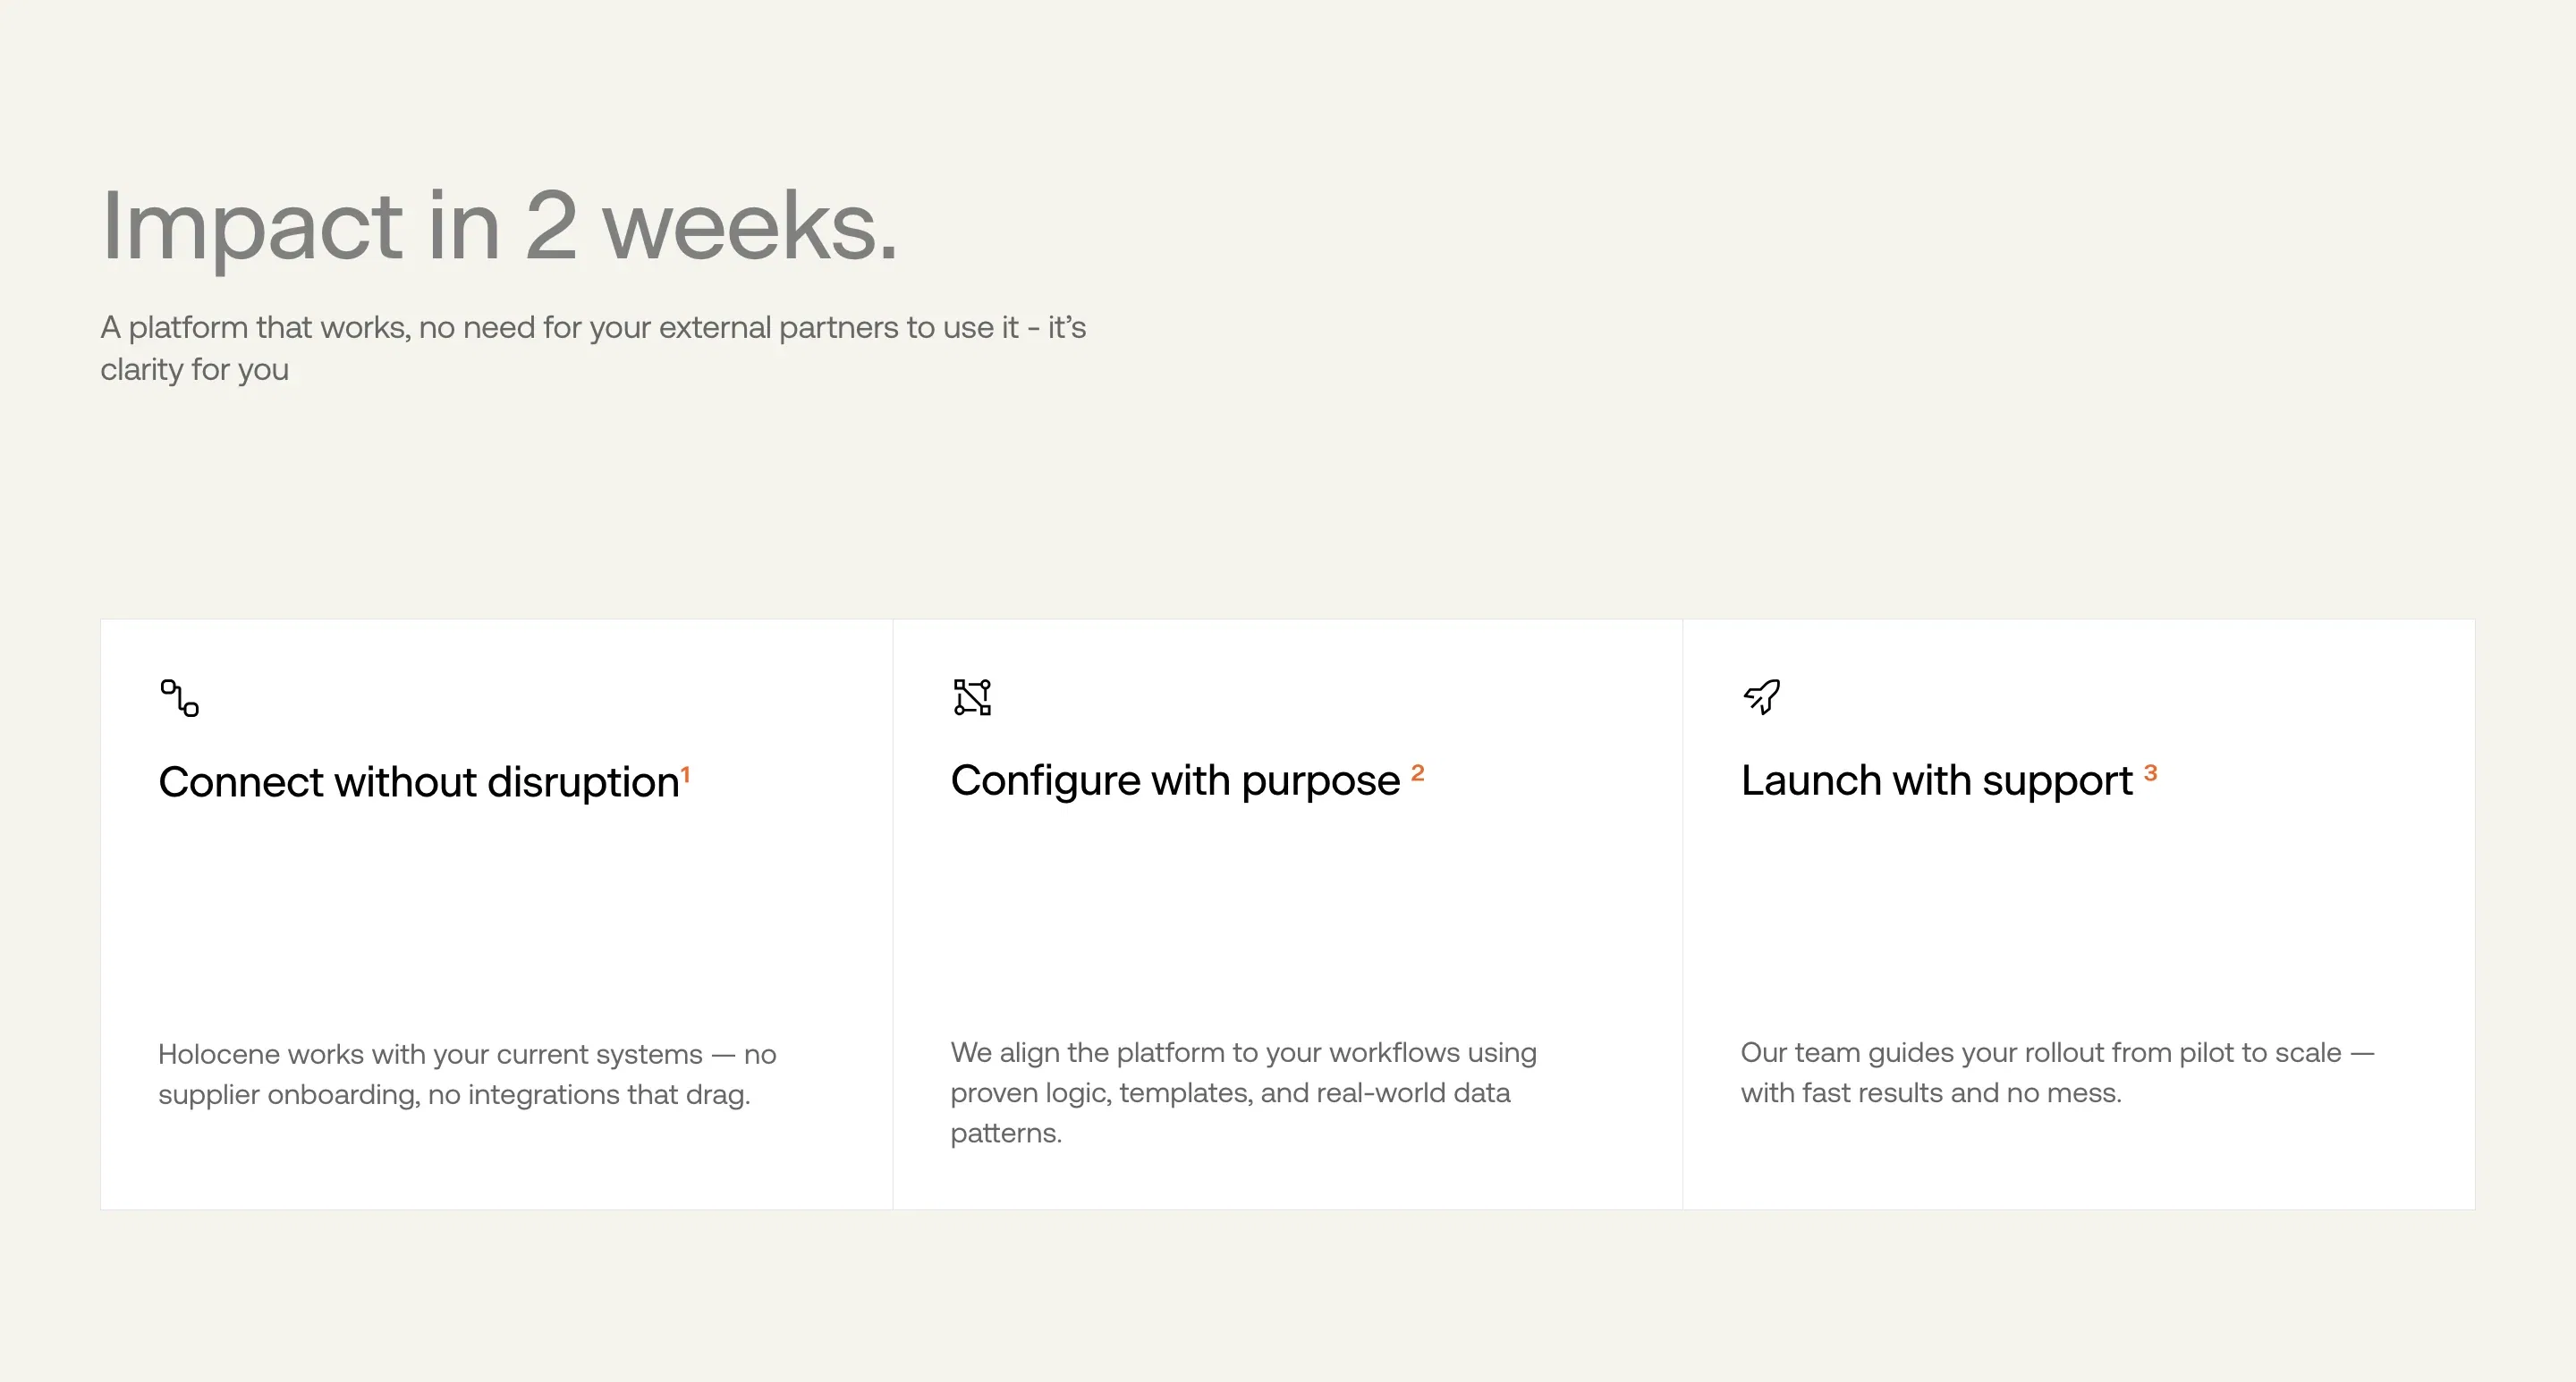Image resolution: width=2576 pixels, height=1382 pixels.
Task: Click "Our team guides your rollout" line
Action: (x=2057, y=1052)
